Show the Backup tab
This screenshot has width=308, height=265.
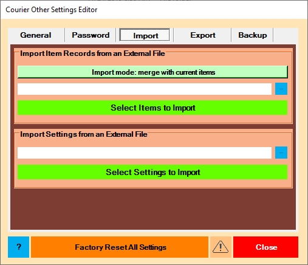coord(252,35)
